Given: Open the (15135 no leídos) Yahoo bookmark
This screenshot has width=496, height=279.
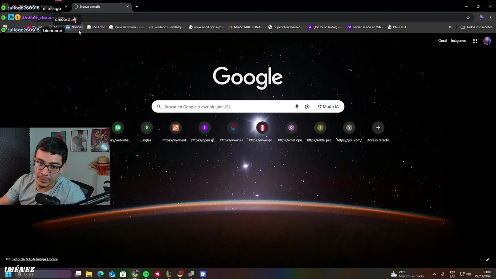Looking at the screenshot, I should pos(325,27).
